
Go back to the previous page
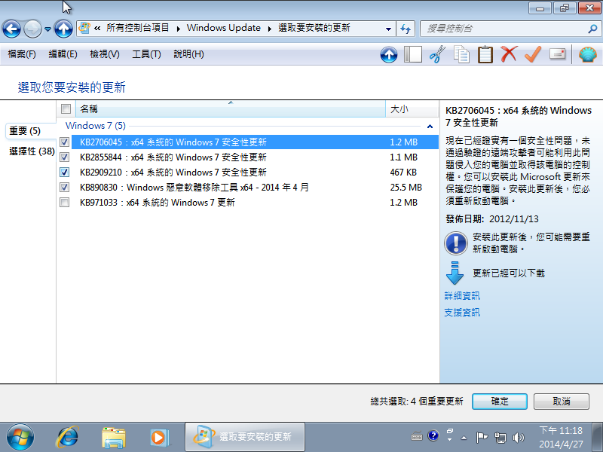pos(11,29)
